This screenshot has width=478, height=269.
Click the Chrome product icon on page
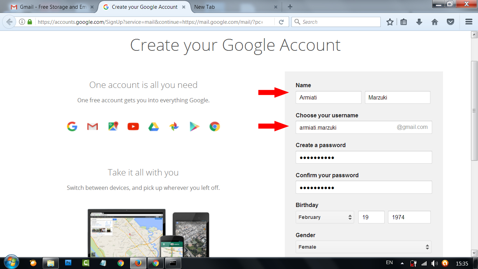point(215,126)
